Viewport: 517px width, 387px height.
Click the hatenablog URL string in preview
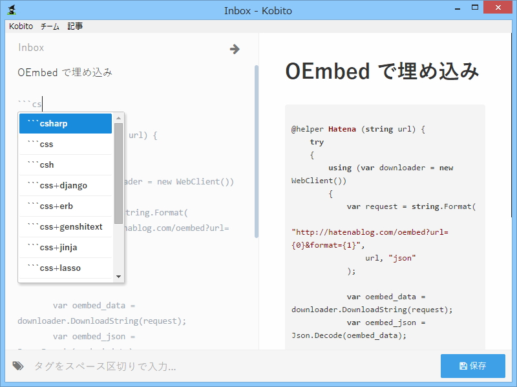(370, 239)
